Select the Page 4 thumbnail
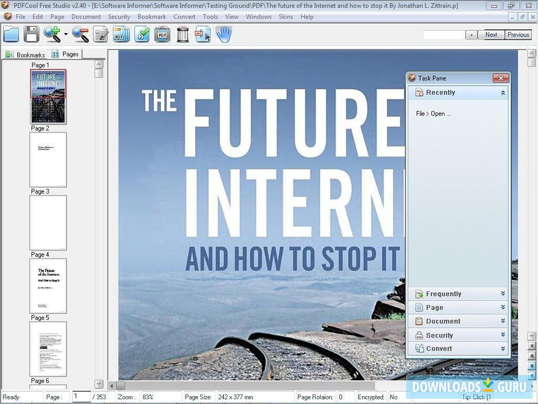The image size is (538, 404). click(48, 286)
